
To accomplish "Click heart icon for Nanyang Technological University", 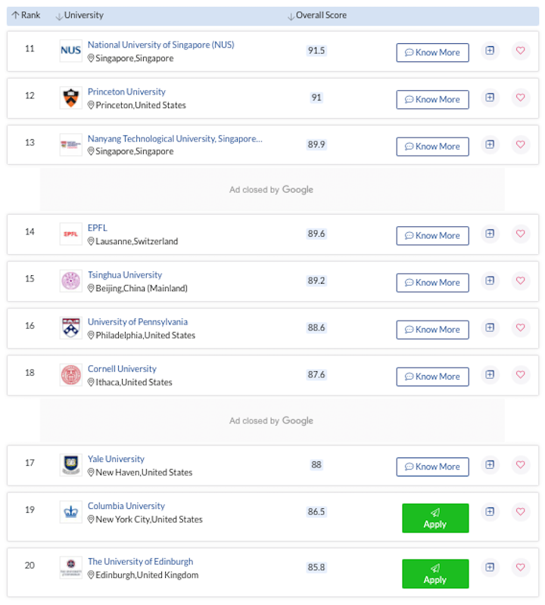I will click(520, 144).
